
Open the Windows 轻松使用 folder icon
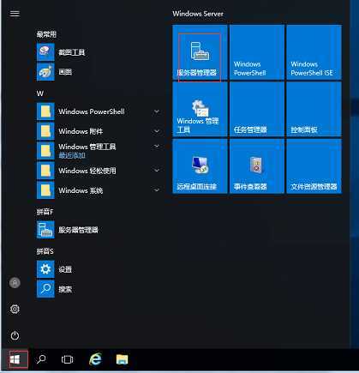(45, 171)
